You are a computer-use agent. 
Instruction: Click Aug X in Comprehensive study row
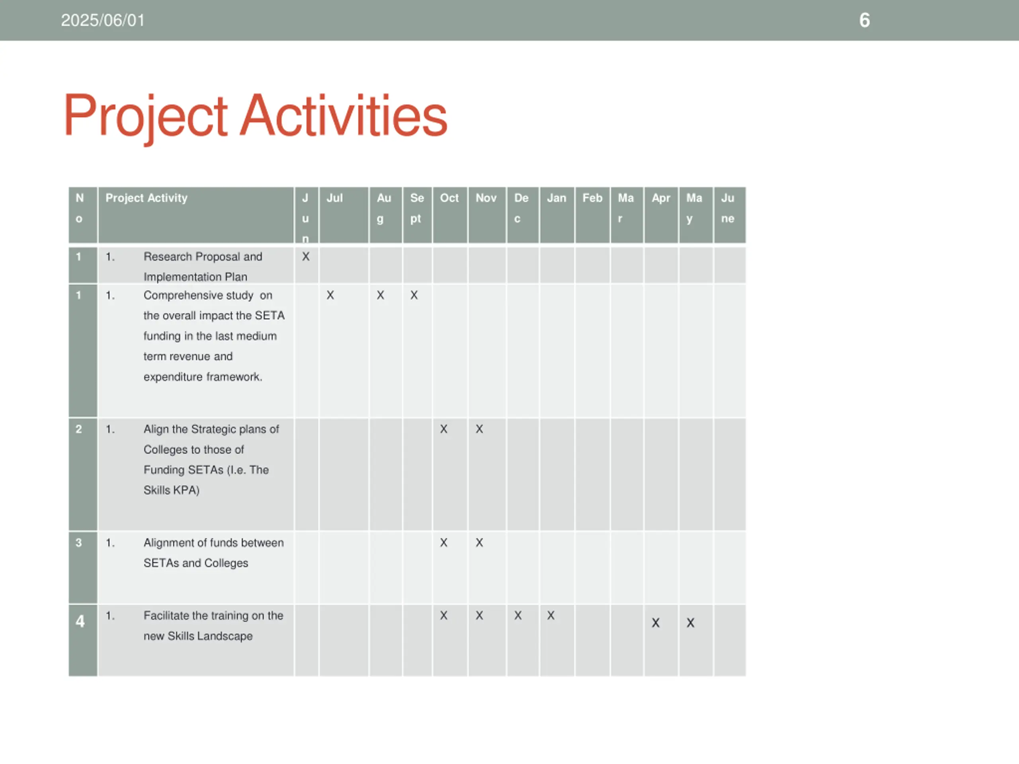[x=381, y=295]
